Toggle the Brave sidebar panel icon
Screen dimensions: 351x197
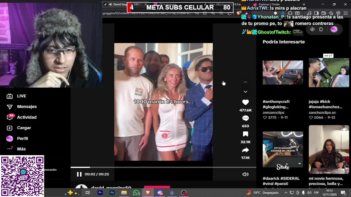tap(316, 13)
